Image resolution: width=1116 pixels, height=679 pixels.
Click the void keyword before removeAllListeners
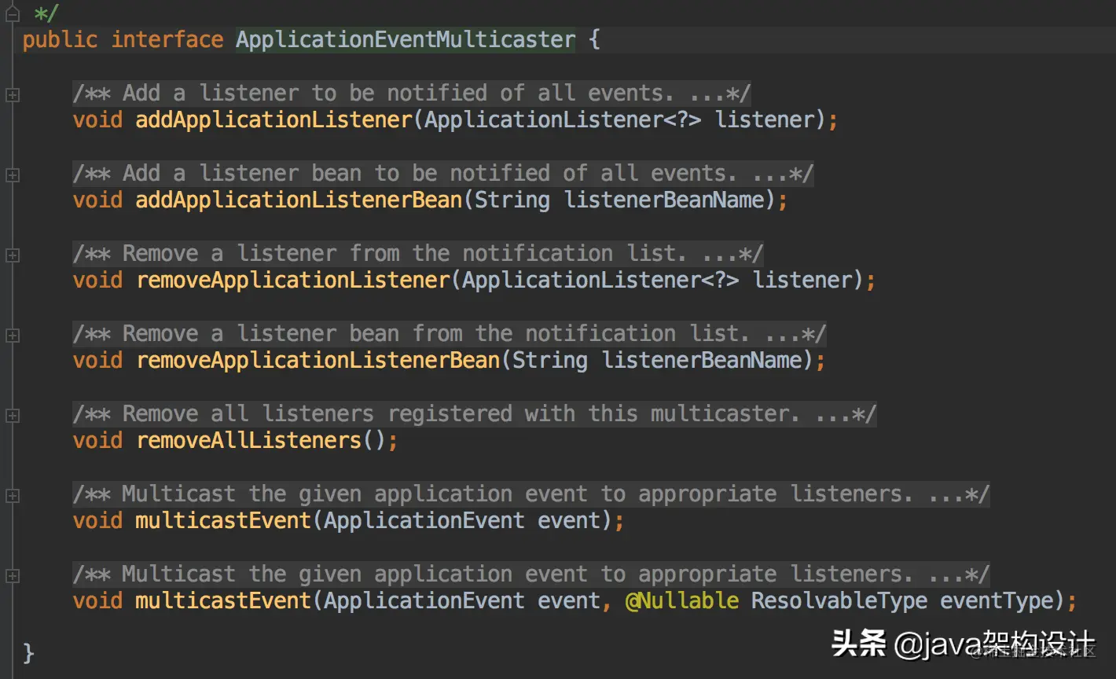[x=97, y=441]
